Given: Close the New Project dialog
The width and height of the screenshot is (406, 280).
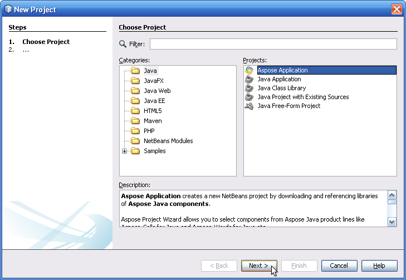Looking at the screenshot, I should click(x=397, y=9).
